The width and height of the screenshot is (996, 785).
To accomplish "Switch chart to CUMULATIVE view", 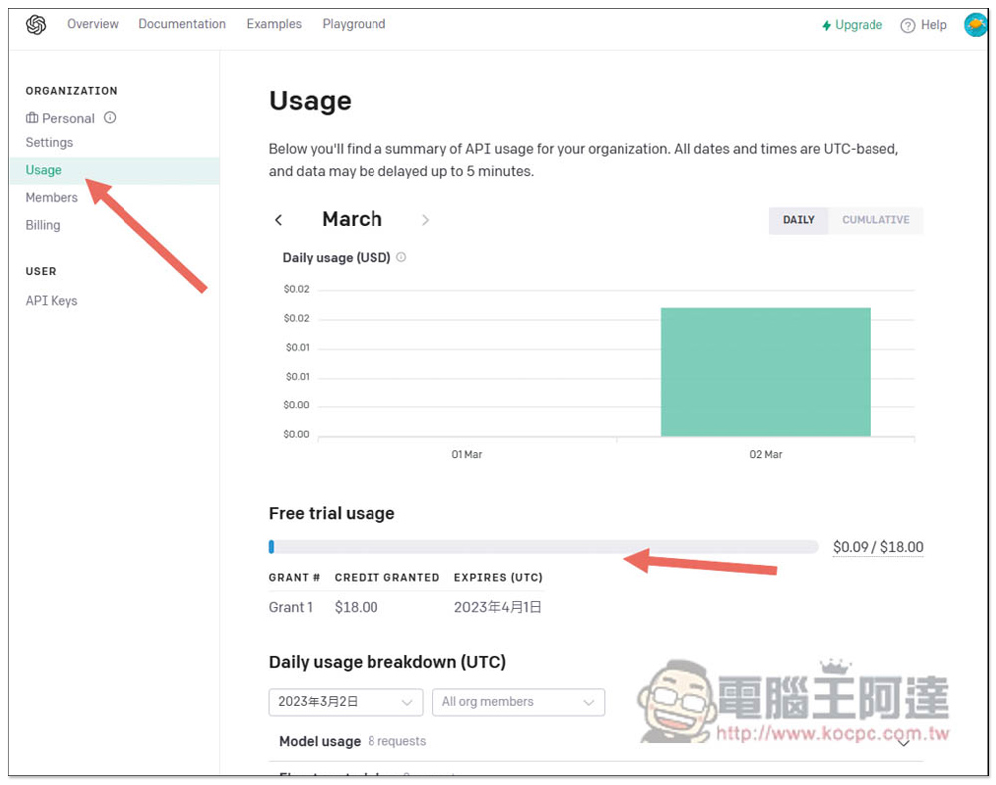I will pos(875,220).
